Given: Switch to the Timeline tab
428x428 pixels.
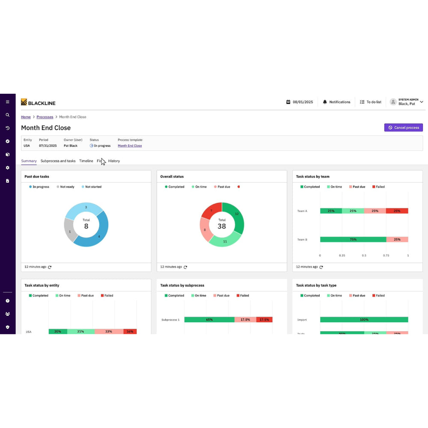Looking at the screenshot, I should tap(86, 161).
